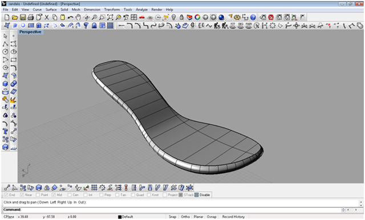This screenshot has height=220, width=365.
Task: Click the blue Help question mark icon
Action: coord(253,17)
